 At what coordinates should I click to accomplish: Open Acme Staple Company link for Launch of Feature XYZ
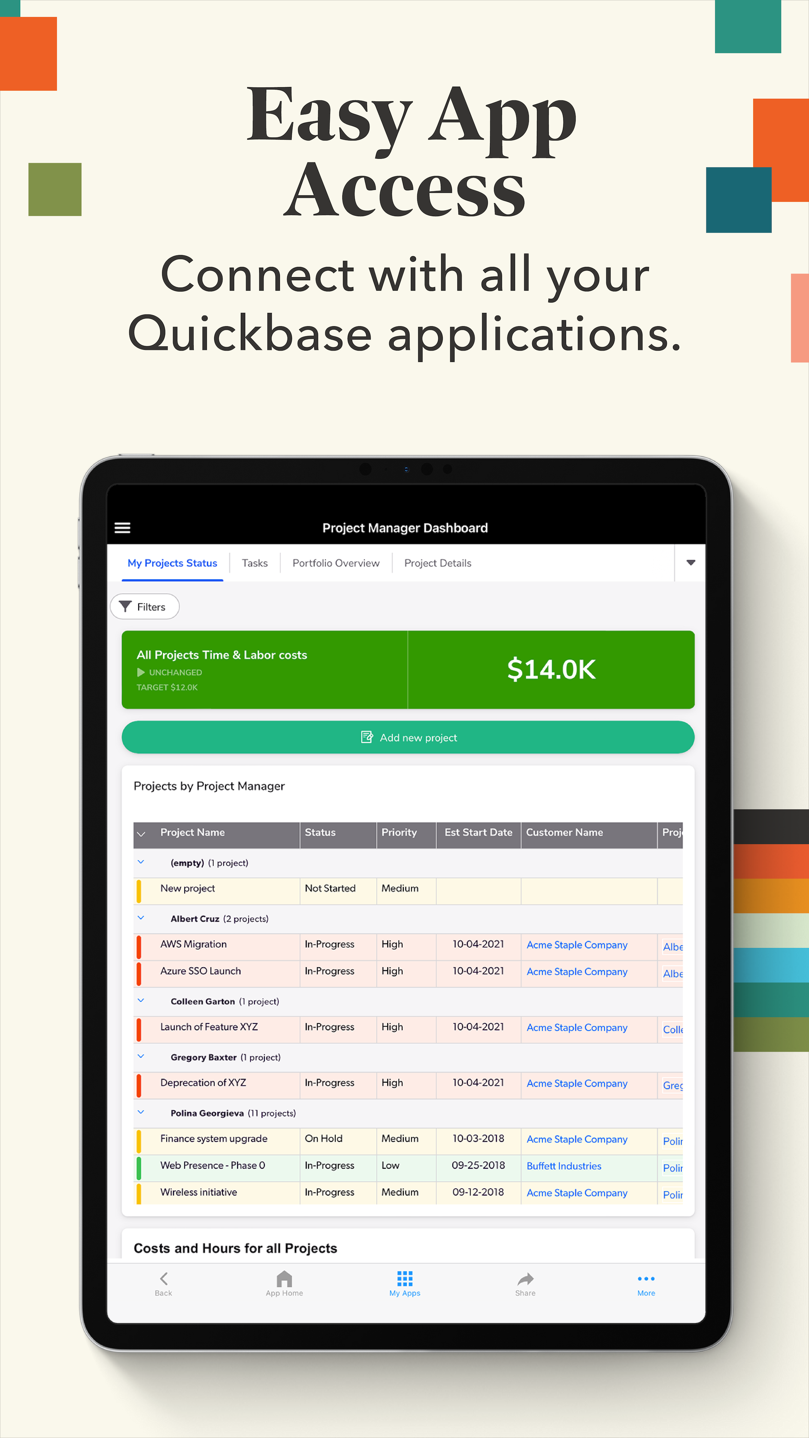pyautogui.click(x=577, y=1027)
